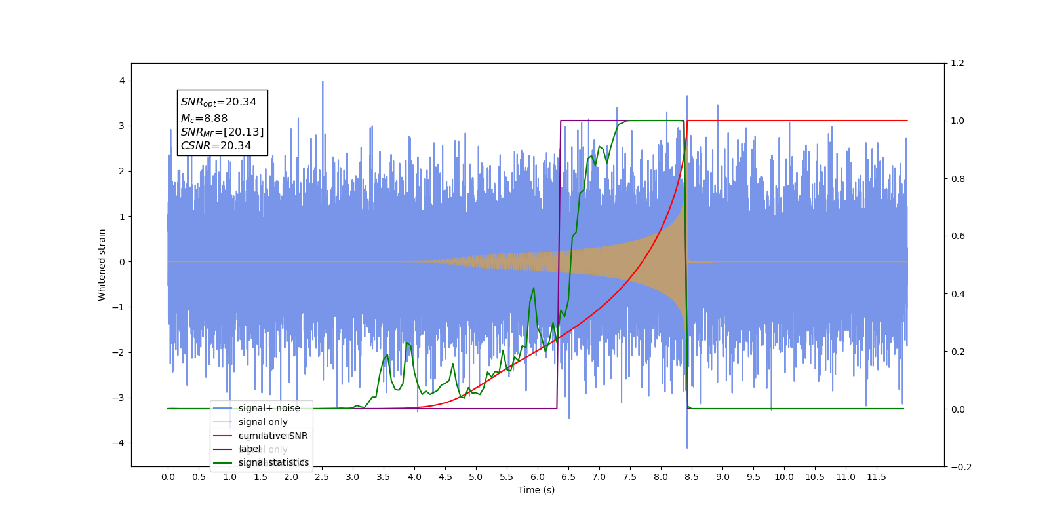This screenshot has width=1049, height=524.
Task: Click the 6.5 tick on time axis
Action: [x=568, y=477]
